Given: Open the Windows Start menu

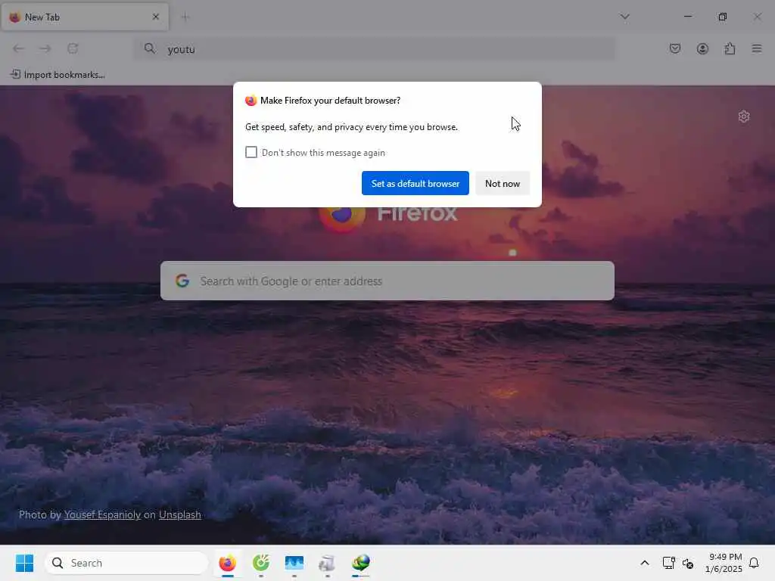Looking at the screenshot, I should point(24,563).
